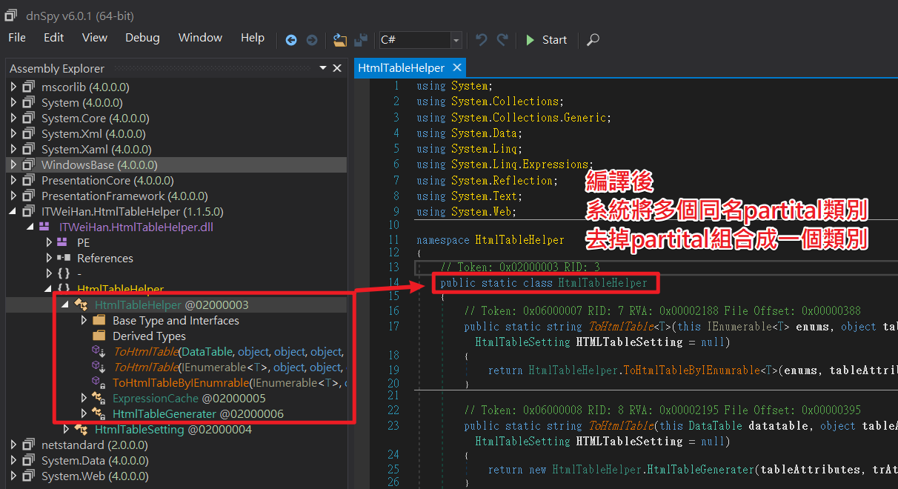Click the navigate forward arrow icon
The height and width of the screenshot is (489, 898).
tap(312, 40)
